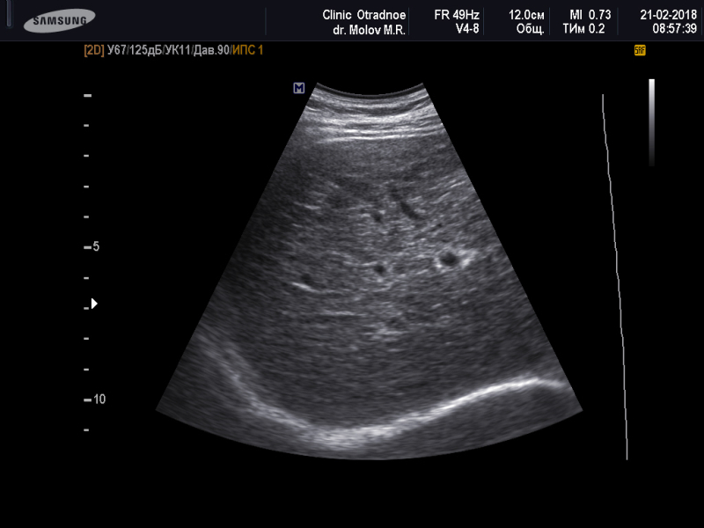Click the 'Clinic Otradnoe' text
Image resolution: width=704 pixels, height=528 pixels.
click(363, 15)
